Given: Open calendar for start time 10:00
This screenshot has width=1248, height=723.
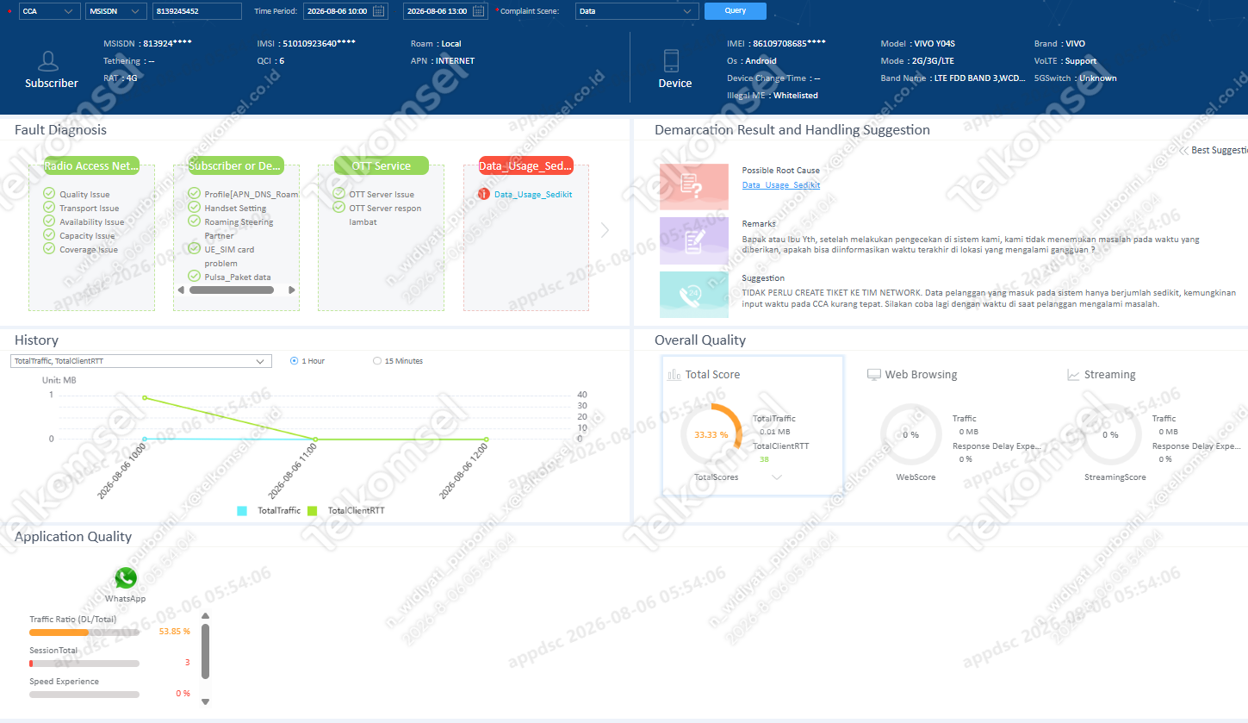Looking at the screenshot, I should point(377,11).
